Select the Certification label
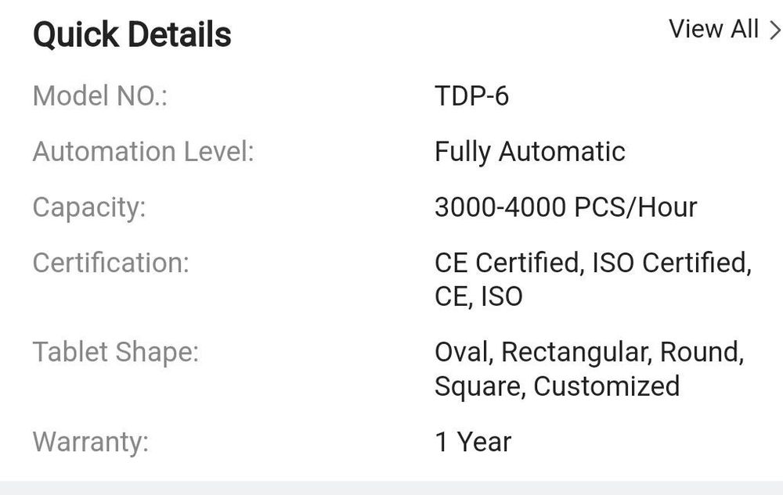 110,263
